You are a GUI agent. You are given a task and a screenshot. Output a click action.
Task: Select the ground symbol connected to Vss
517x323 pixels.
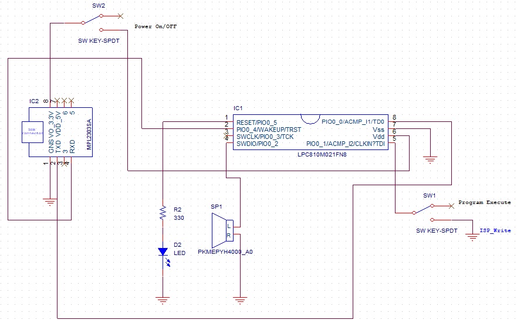pos(430,158)
